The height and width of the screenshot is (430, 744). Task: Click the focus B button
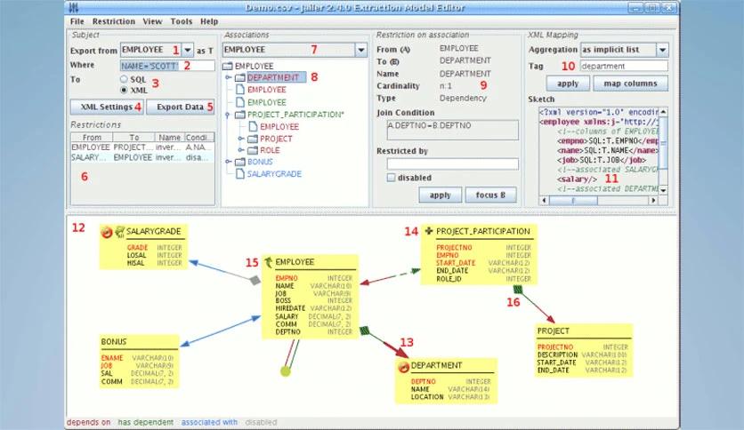coord(490,195)
